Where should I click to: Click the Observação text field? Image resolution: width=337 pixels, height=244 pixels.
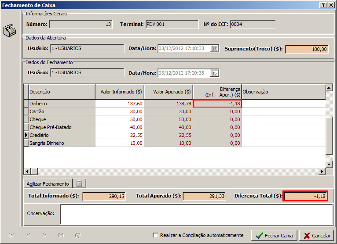click(196, 214)
